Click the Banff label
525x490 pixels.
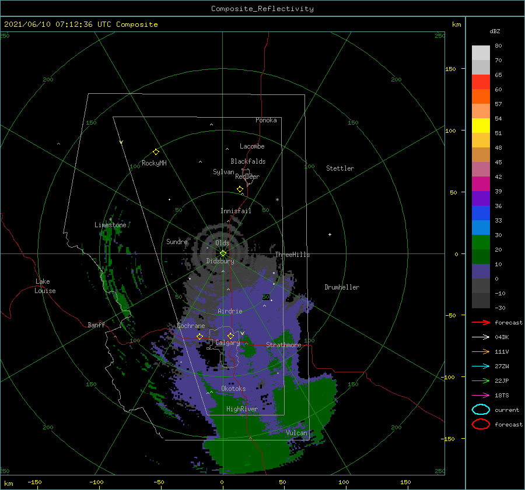pos(96,325)
